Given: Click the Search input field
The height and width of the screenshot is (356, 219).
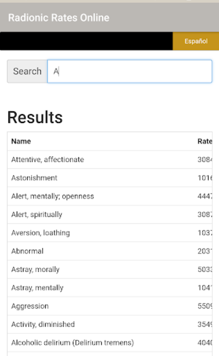Looking at the screenshot, I should [130, 71].
